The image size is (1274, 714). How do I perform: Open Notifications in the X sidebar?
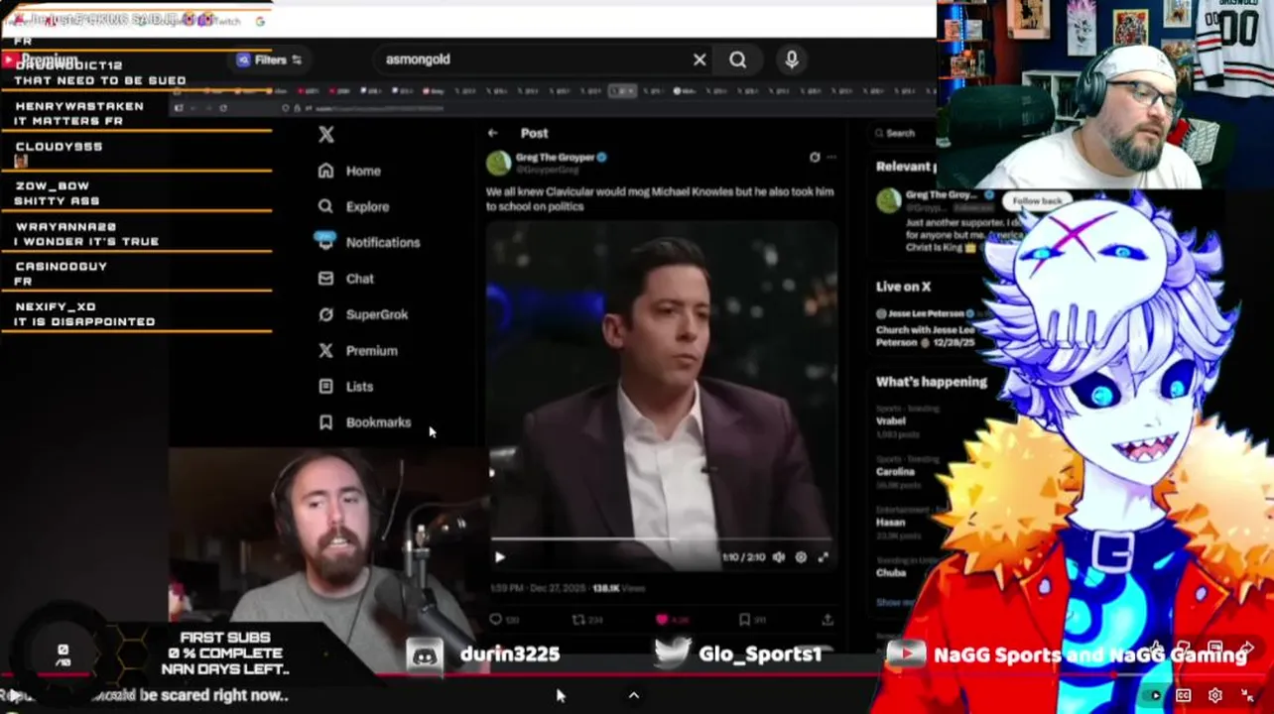click(x=368, y=242)
